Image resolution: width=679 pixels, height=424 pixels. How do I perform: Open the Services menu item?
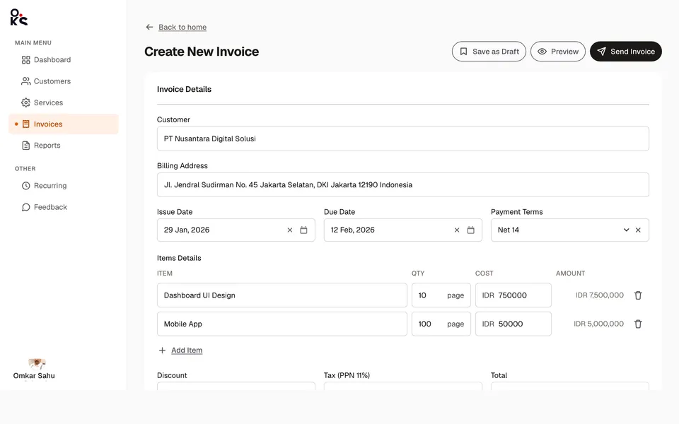point(63,102)
